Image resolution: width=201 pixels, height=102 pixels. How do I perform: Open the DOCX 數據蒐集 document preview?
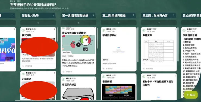click(159, 50)
